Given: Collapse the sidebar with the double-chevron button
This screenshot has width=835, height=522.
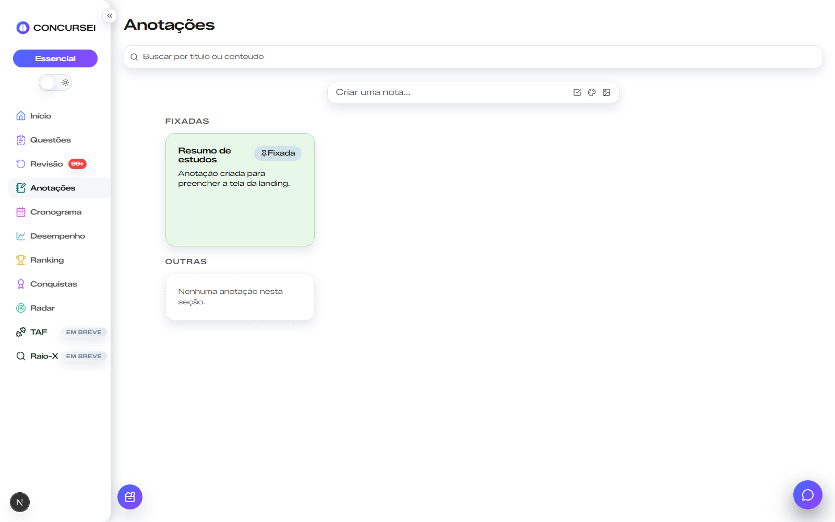Looking at the screenshot, I should click(110, 16).
